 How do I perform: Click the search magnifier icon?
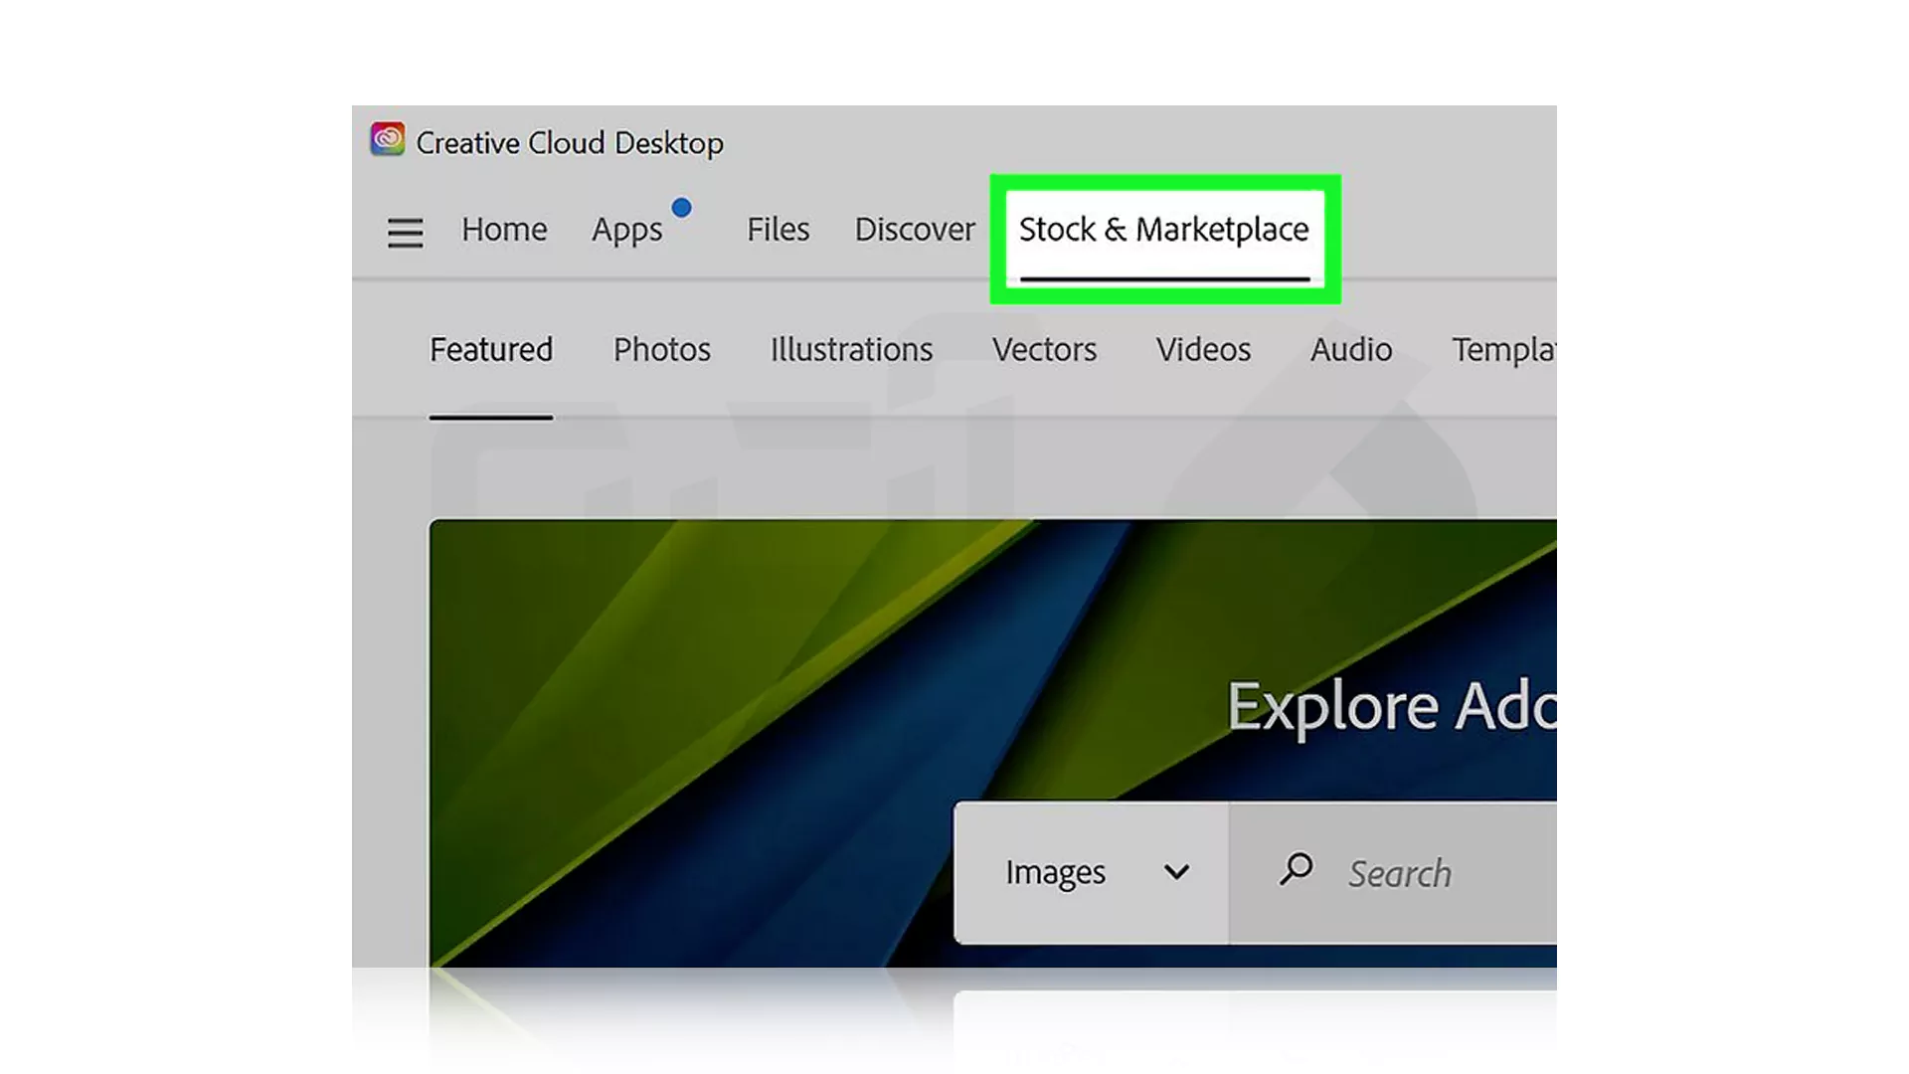click(x=1296, y=870)
